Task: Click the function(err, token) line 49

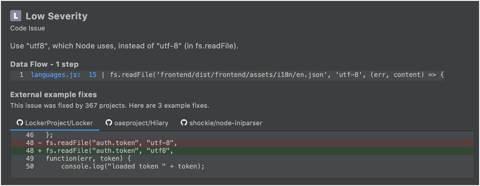Action: 88,158
